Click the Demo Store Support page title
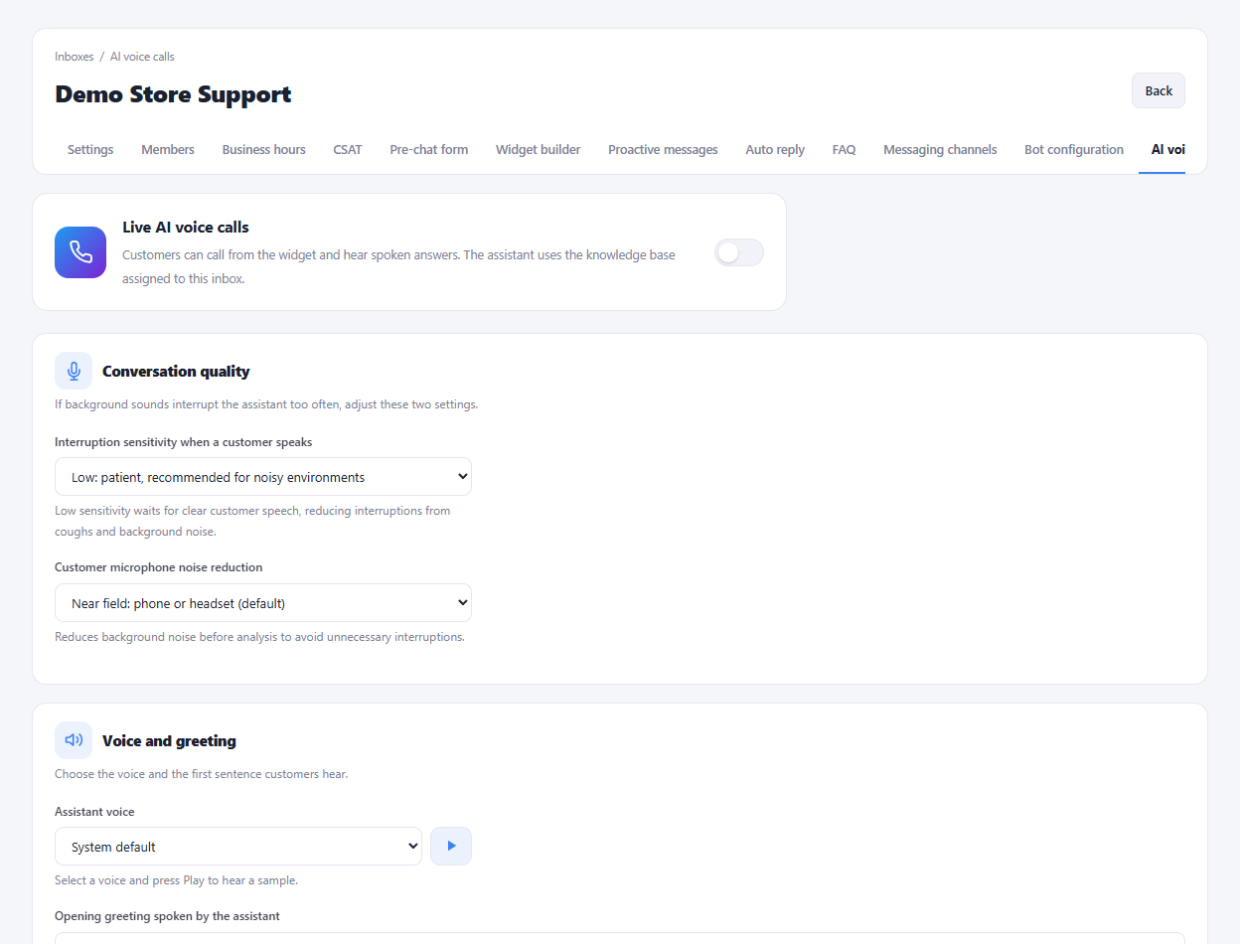The height and width of the screenshot is (944, 1240). 173,94
